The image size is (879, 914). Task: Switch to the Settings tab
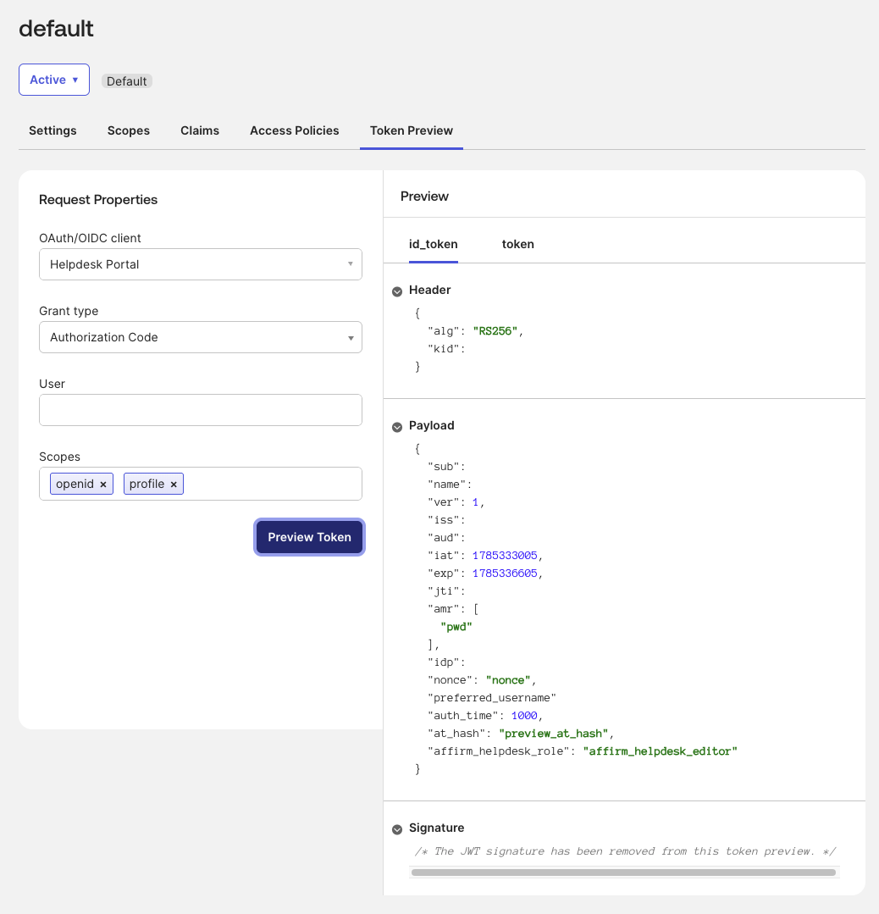coord(53,130)
